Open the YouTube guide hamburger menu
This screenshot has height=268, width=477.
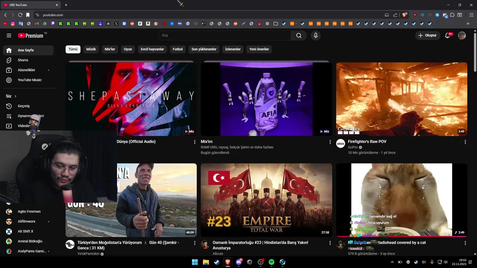[9, 35]
